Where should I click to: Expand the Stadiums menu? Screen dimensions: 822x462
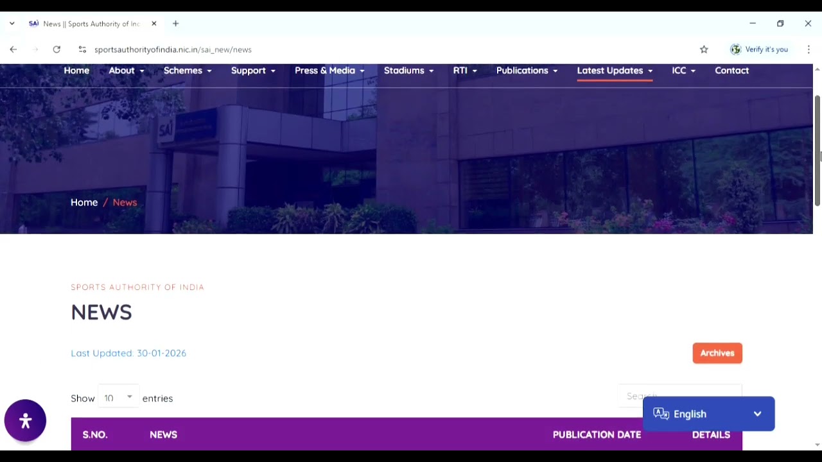[408, 71]
